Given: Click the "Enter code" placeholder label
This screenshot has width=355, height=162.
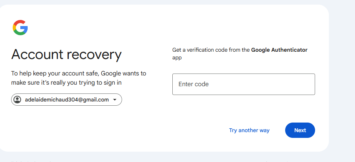Looking at the screenshot, I should tap(193, 84).
